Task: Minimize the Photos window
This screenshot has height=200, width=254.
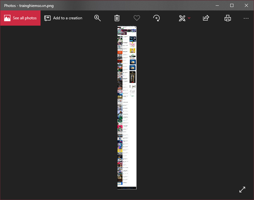Action: click(x=217, y=5)
